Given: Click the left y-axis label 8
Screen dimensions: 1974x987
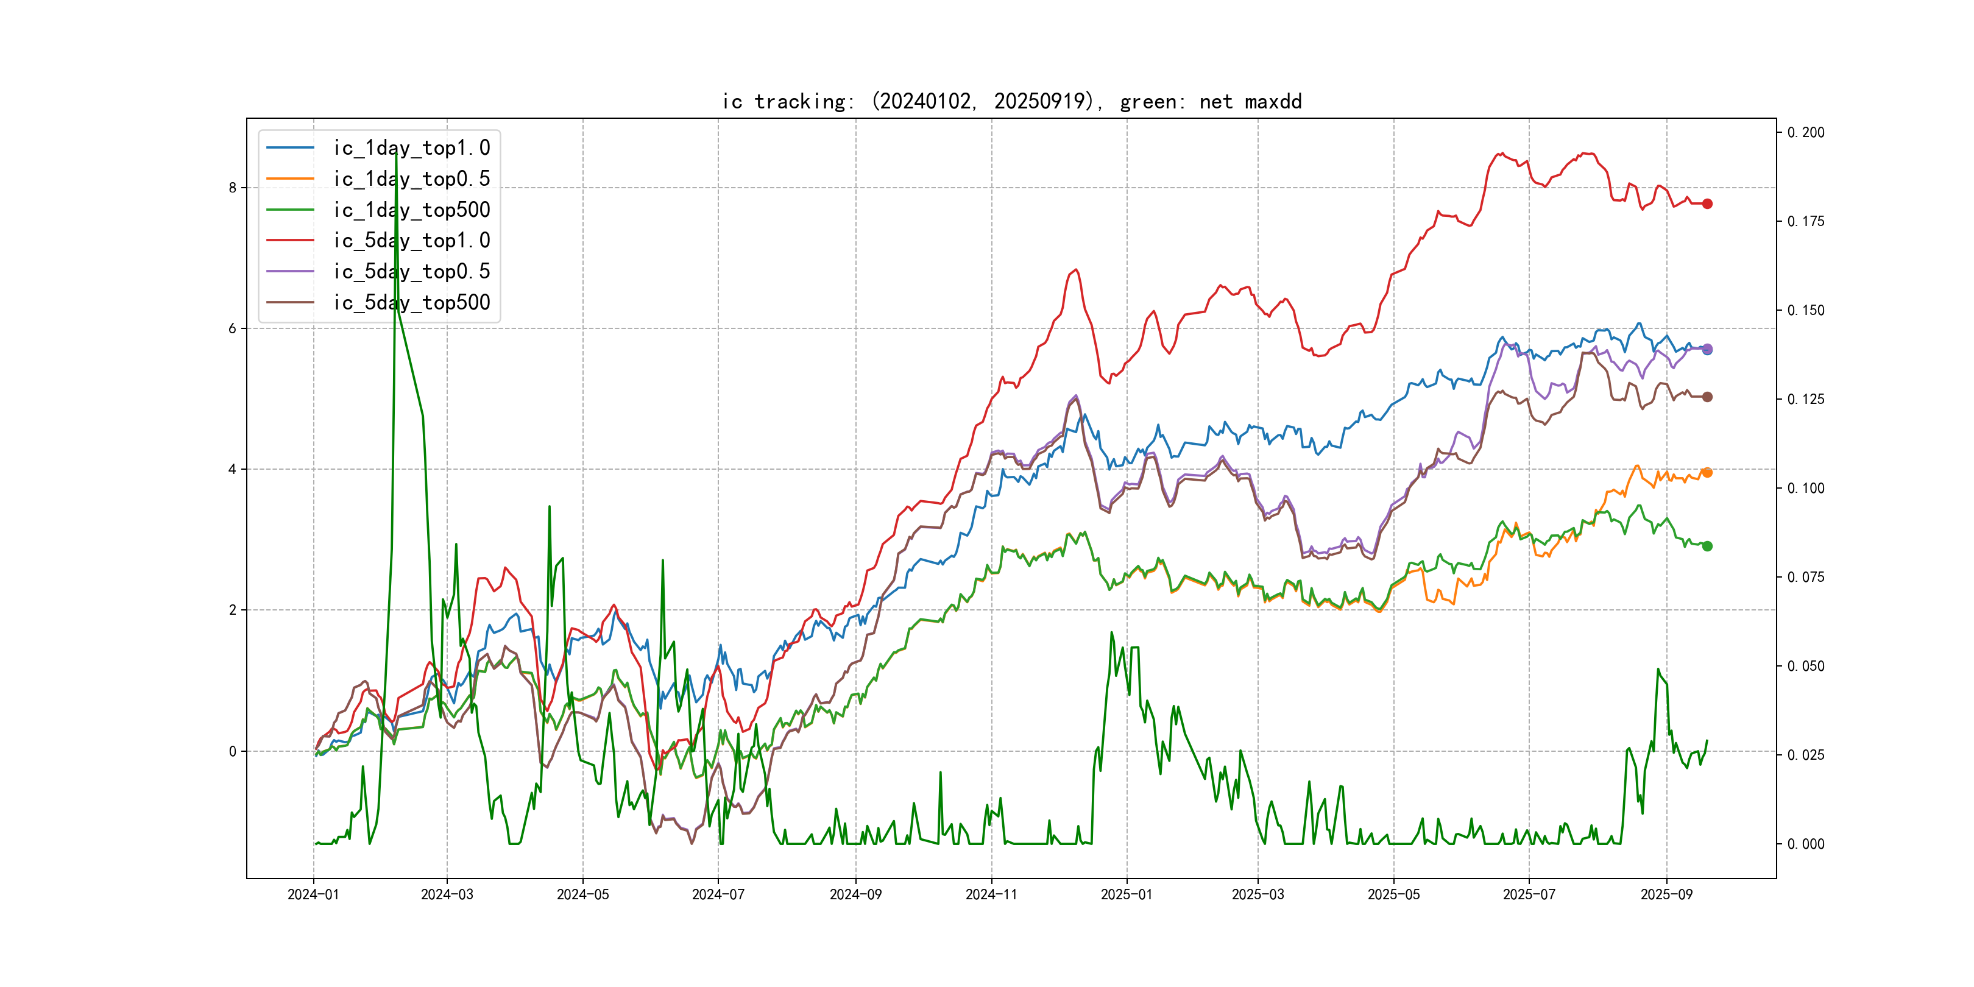Looking at the screenshot, I should pyautogui.click(x=232, y=188).
